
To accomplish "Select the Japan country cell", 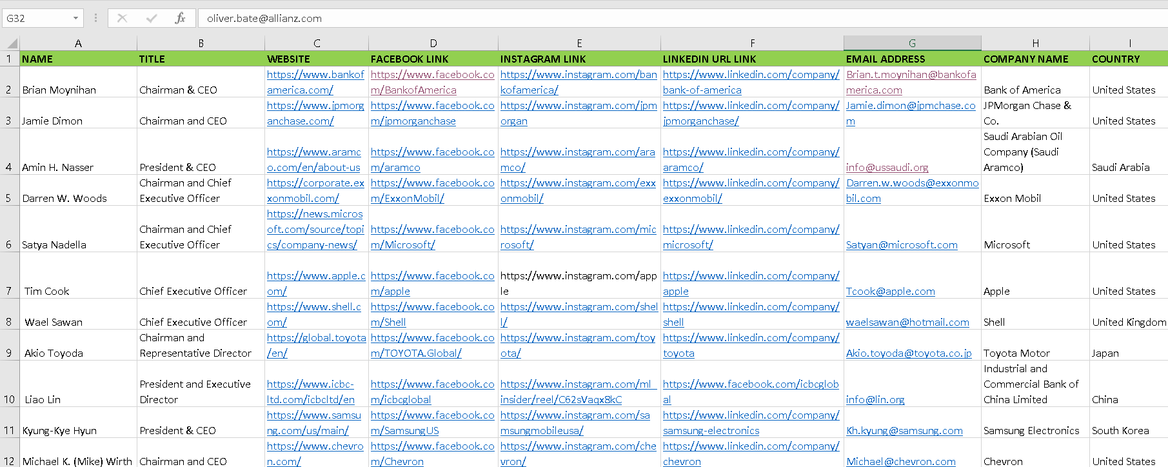I will (1129, 345).
